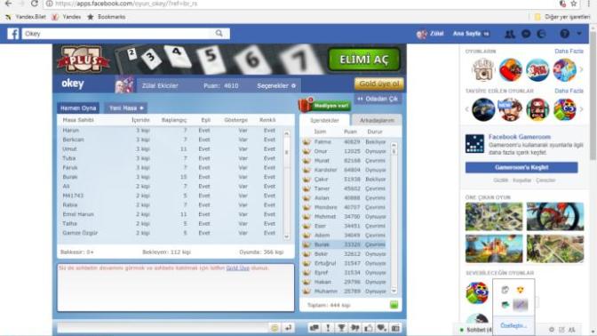
Task: Click the heart icon in bottom toolbar
Action: click(382, 328)
